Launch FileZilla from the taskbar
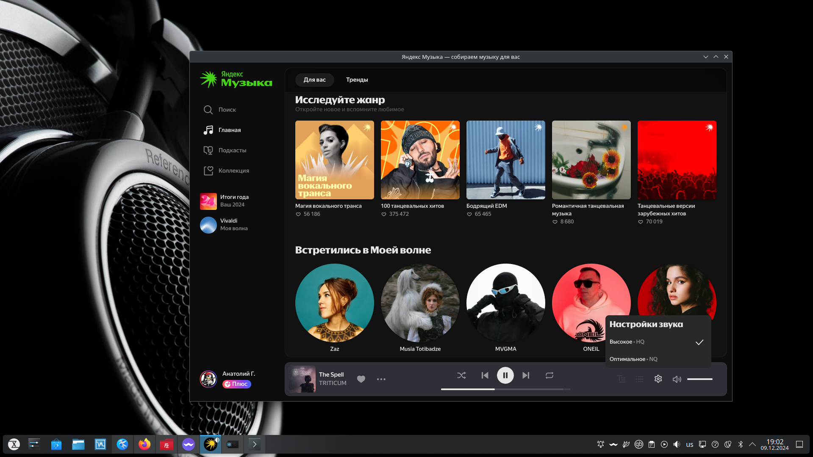The image size is (813, 457). coord(166,444)
